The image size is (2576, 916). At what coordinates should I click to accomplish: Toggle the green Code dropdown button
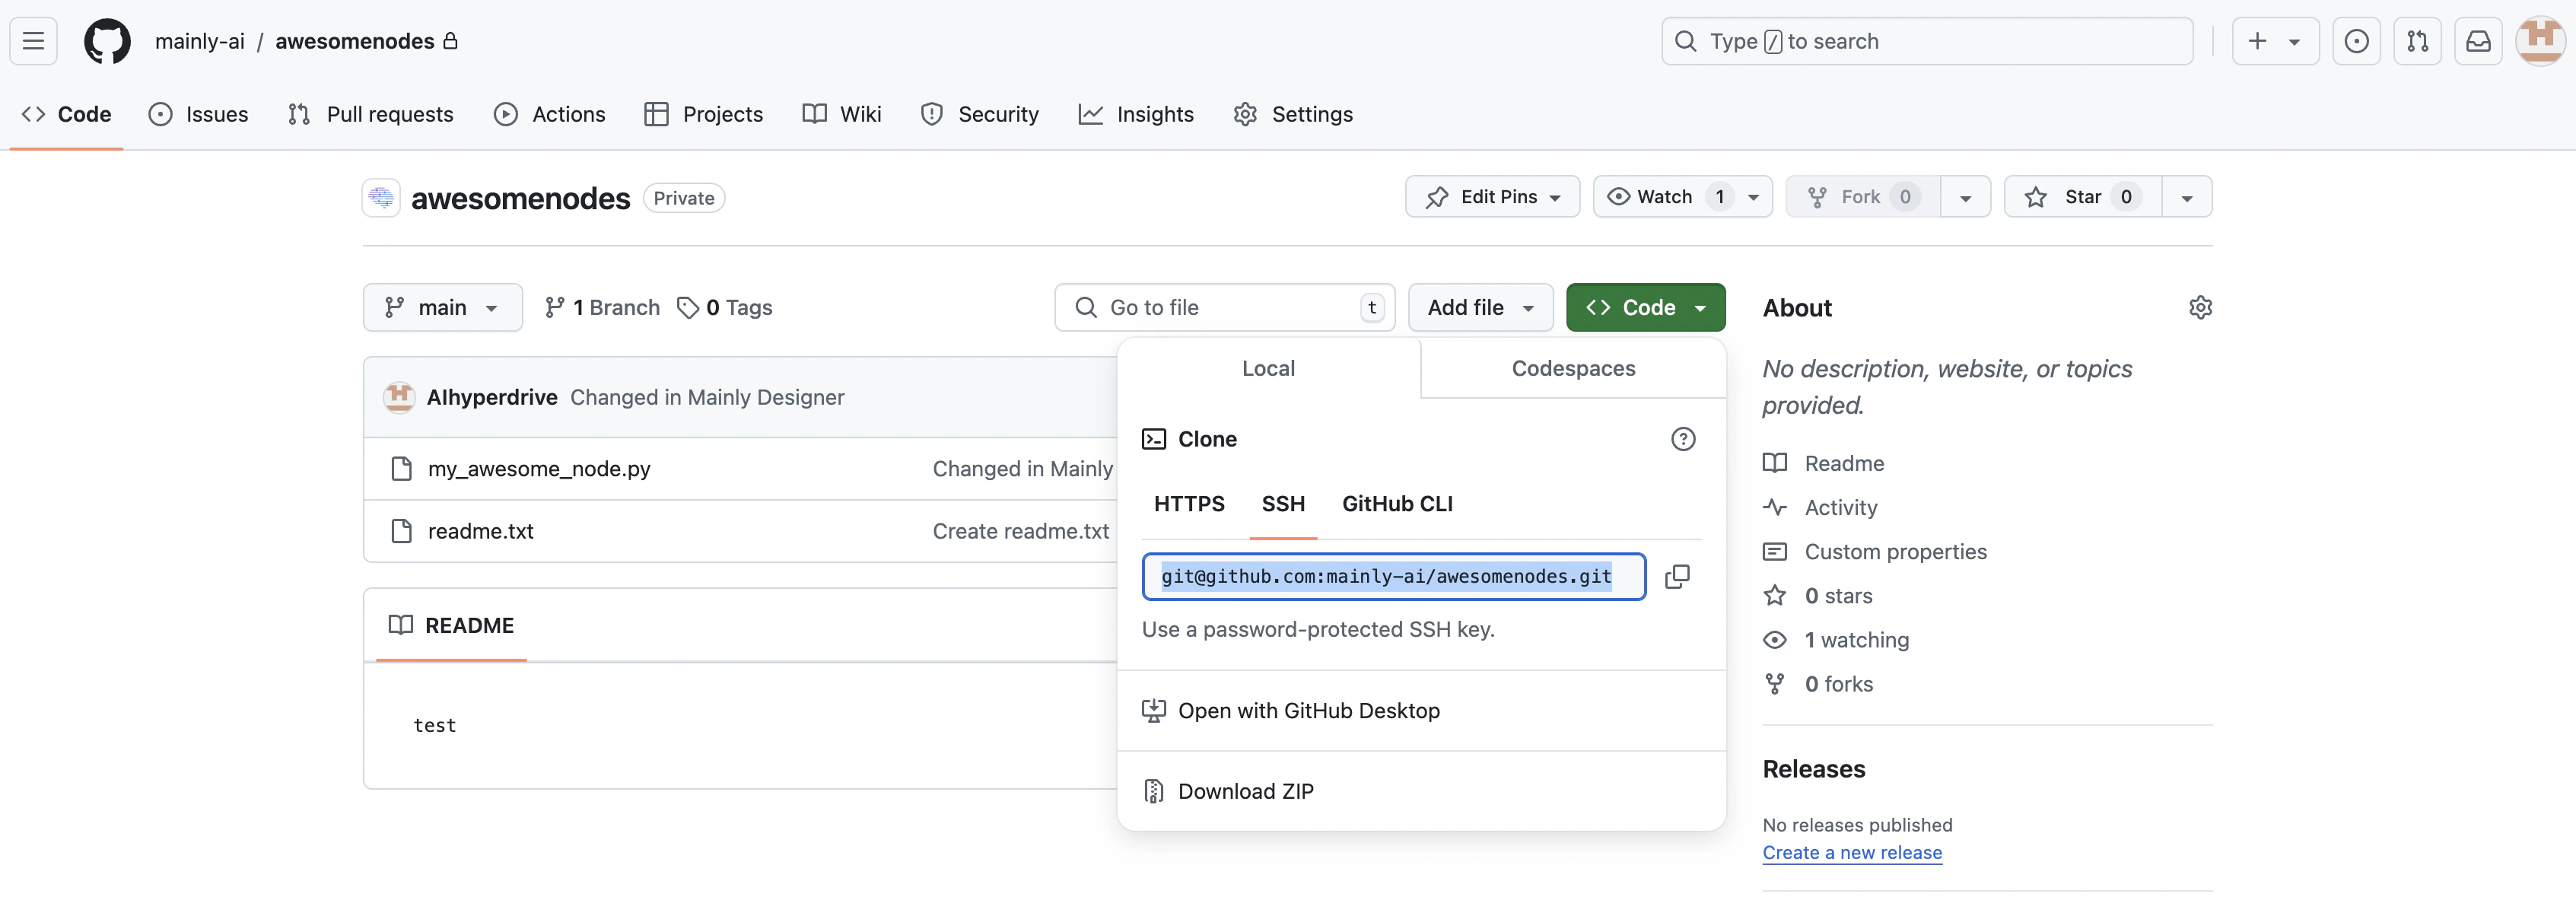tap(1645, 307)
